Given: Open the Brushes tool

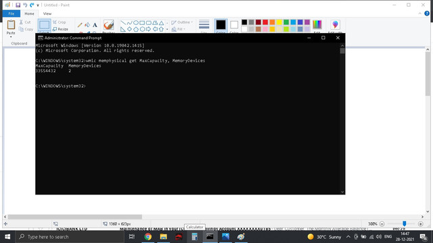Looking at the screenshot, I should point(108,26).
